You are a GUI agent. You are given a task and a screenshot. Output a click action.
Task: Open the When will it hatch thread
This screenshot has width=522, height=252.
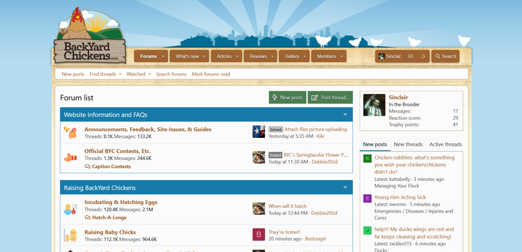point(287,206)
